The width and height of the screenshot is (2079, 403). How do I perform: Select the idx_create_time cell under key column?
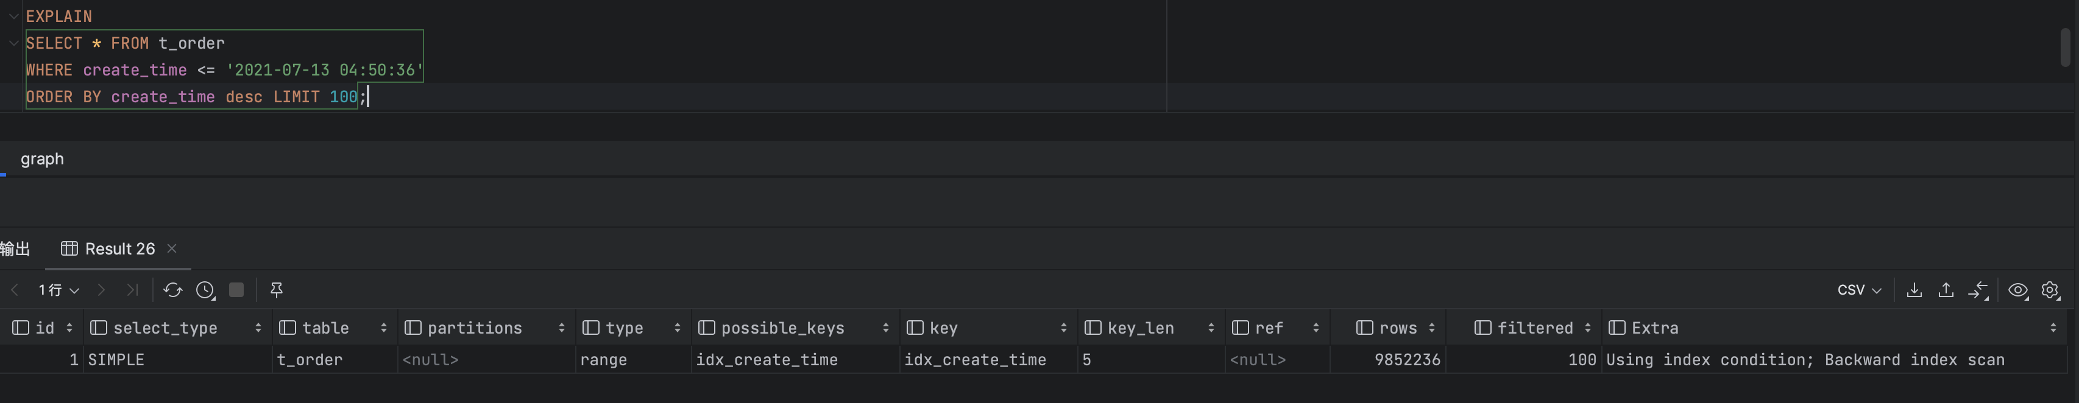[975, 360]
